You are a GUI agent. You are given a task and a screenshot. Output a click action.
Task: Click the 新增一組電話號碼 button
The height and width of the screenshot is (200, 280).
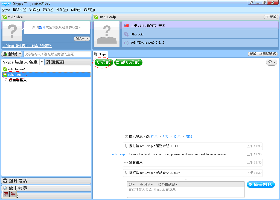pyautogui.click(x=262, y=54)
